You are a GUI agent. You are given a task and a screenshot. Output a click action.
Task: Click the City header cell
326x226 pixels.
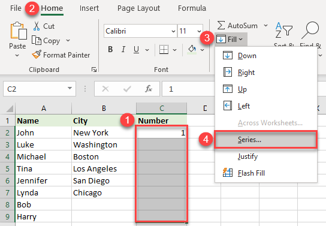pos(104,121)
